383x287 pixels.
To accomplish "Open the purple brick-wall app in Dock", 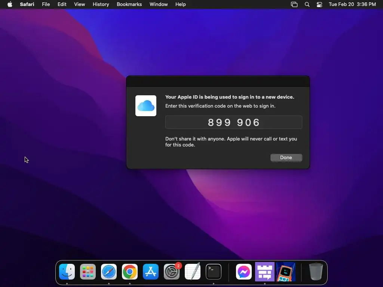I will pyautogui.click(x=265, y=272).
